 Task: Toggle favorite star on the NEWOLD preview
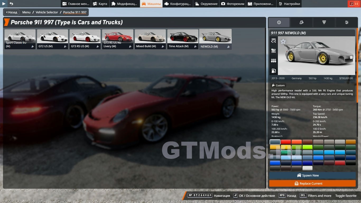pos(283,41)
